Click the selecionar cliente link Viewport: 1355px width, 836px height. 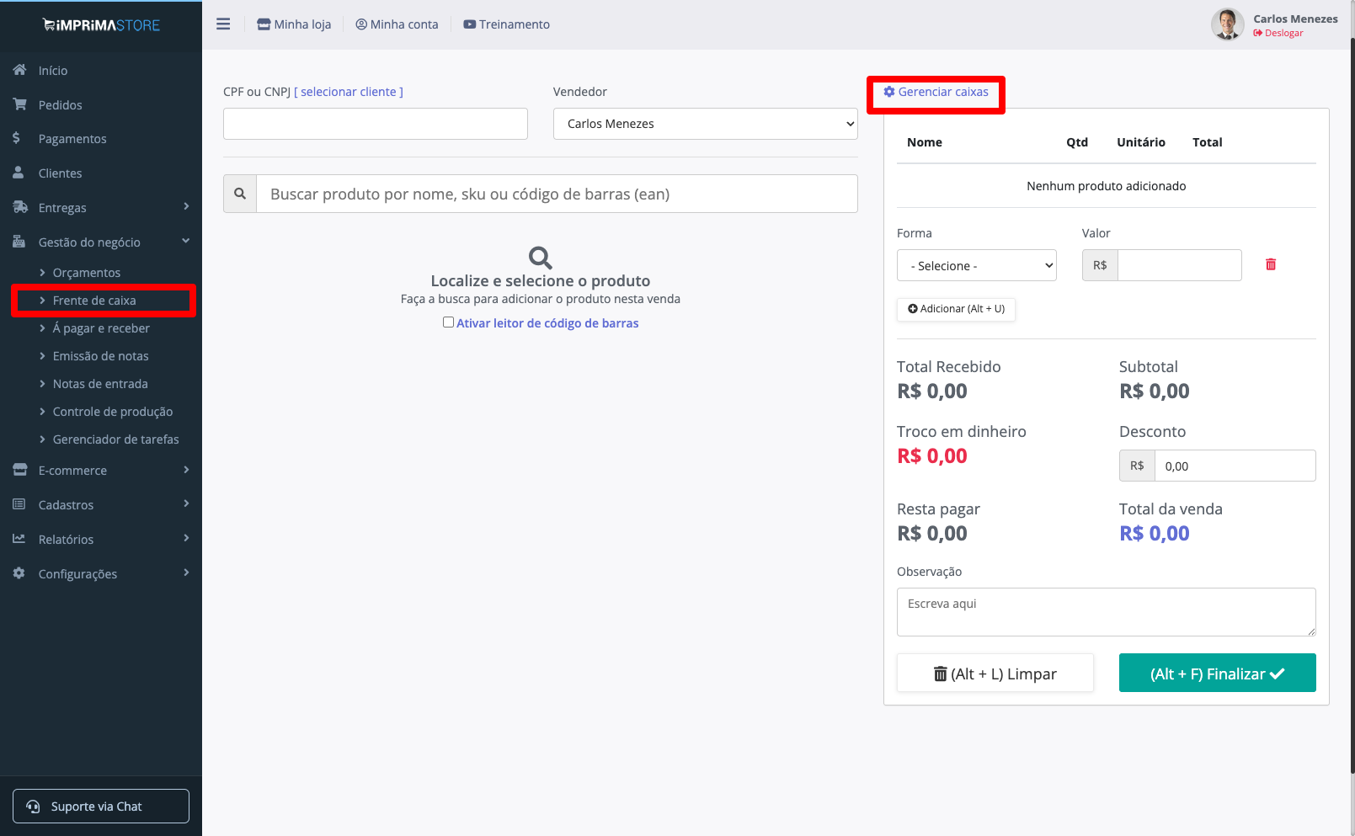coord(349,92)
